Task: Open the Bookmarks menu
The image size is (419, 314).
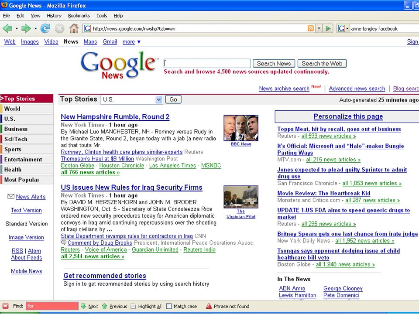Action: pyautogui.click(x=79, y=16)
